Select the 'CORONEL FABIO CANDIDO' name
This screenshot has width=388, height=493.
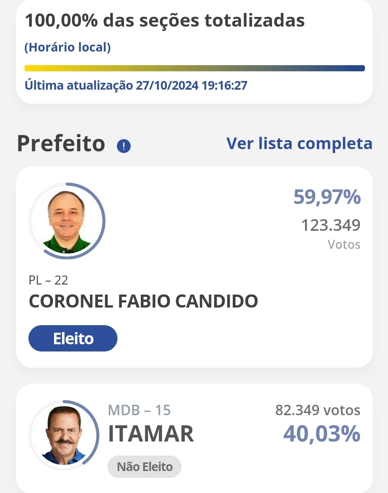click(143, 301)
